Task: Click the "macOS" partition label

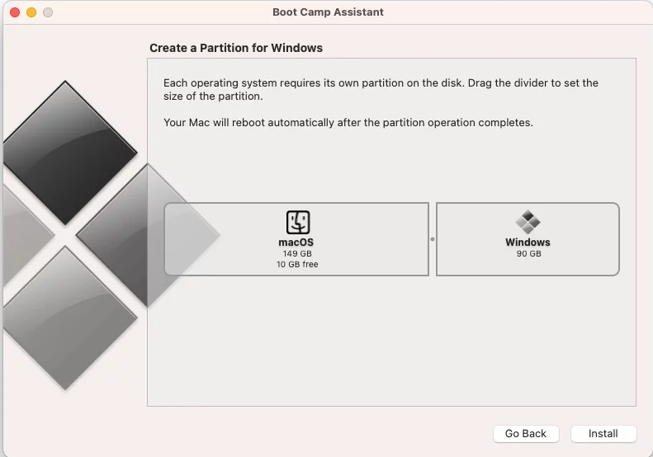Action: pos(296,243)
